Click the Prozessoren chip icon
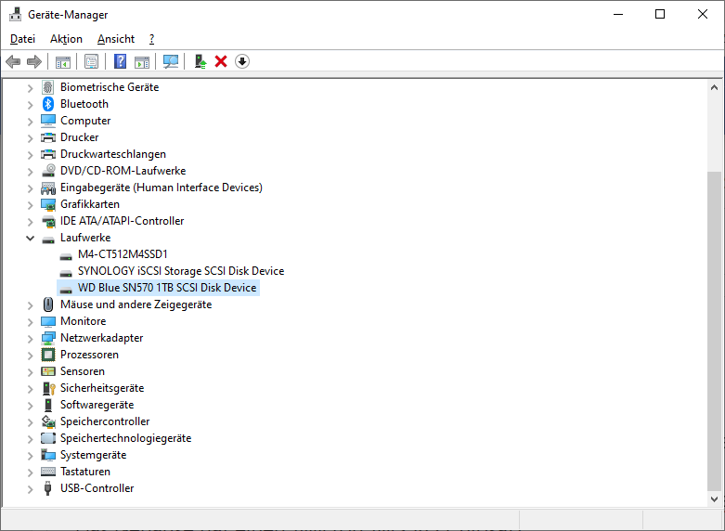The width and height of the screenshot is (725, 531). coord(48,355)
